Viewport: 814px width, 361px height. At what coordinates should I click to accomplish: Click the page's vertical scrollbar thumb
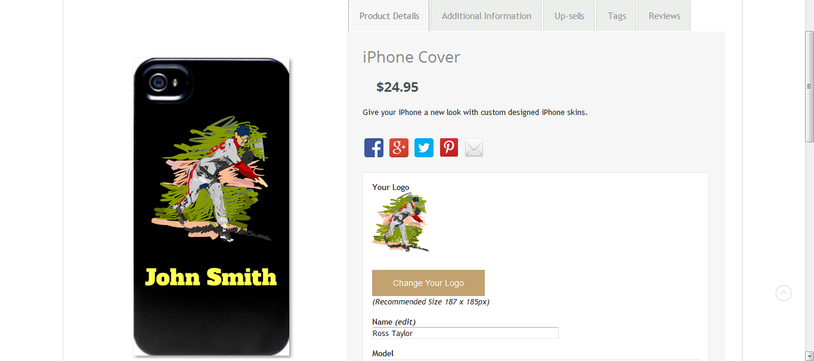(809, 86)
